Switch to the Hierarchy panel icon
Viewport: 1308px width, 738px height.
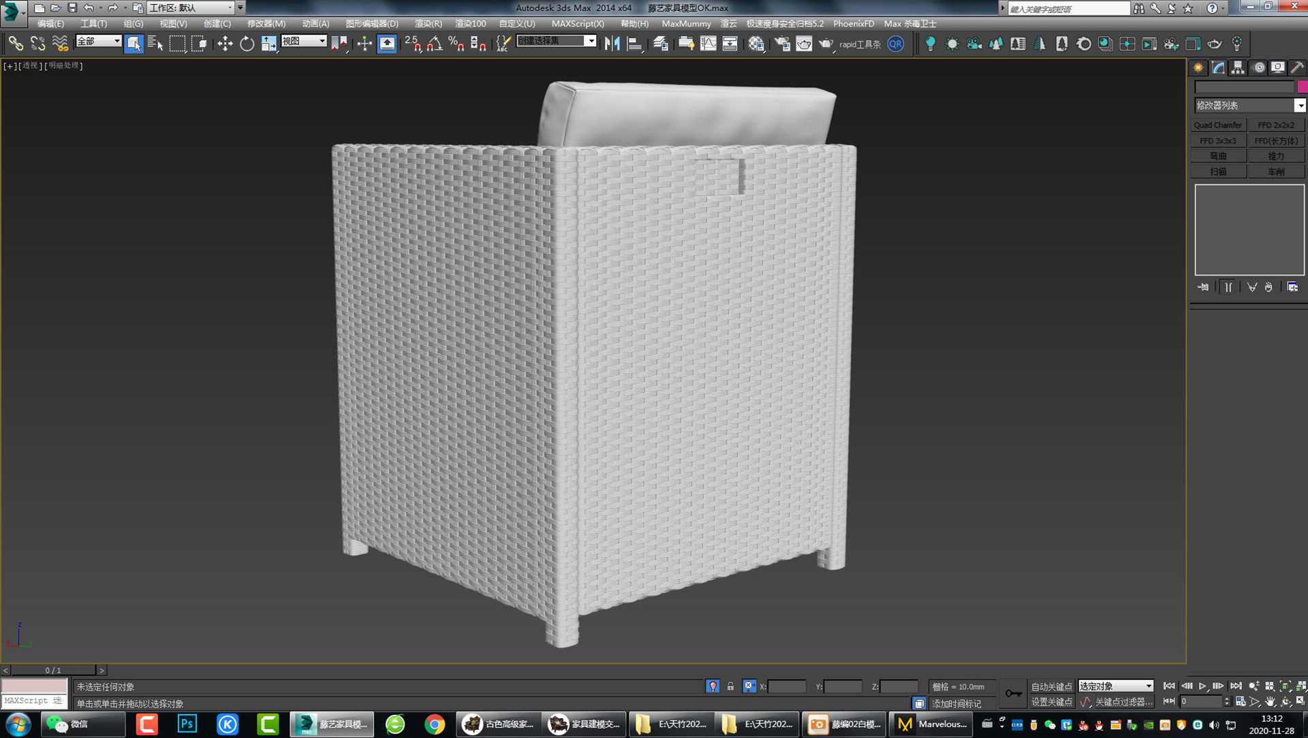pyautogui.click(x=1236, y=67)
